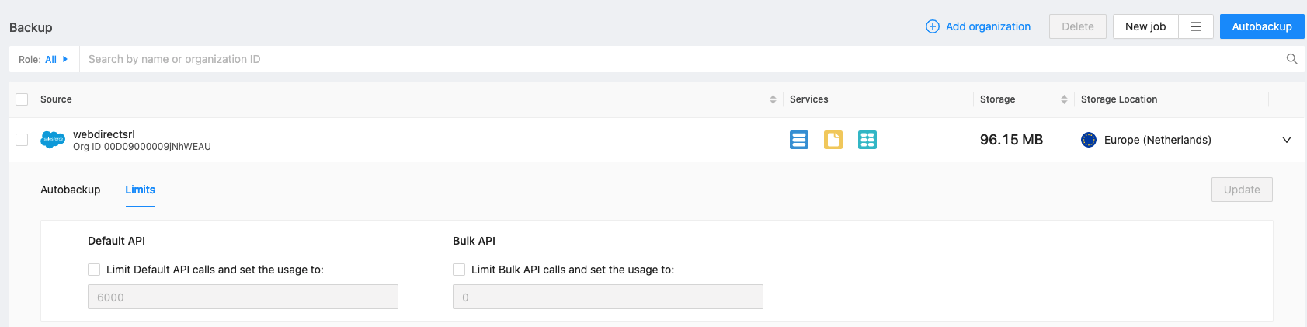Click the teal grid service icon

[x=867, y=140]
